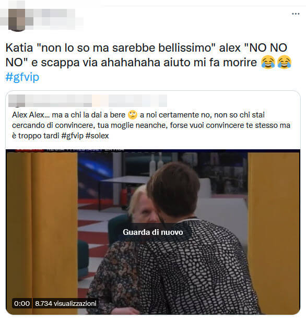Open the quoted tweet's blurred author name
The height and width of the screenshot is (321, 306).
pyautogui.click(x=96, y=101)
